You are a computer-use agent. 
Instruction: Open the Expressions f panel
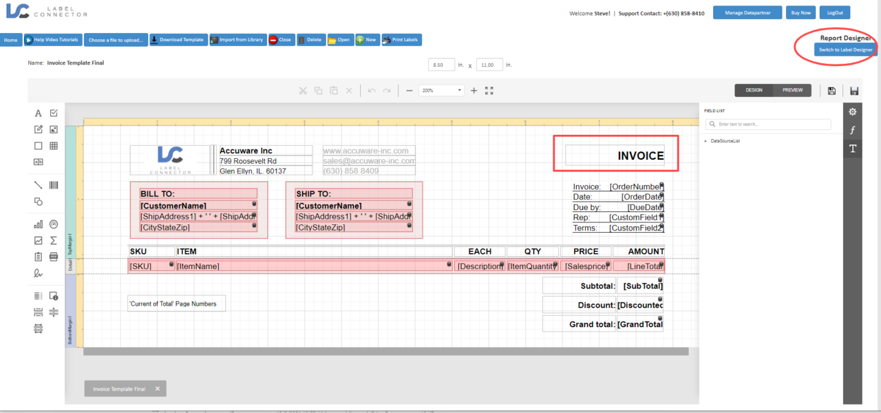[x=853, y=130]
